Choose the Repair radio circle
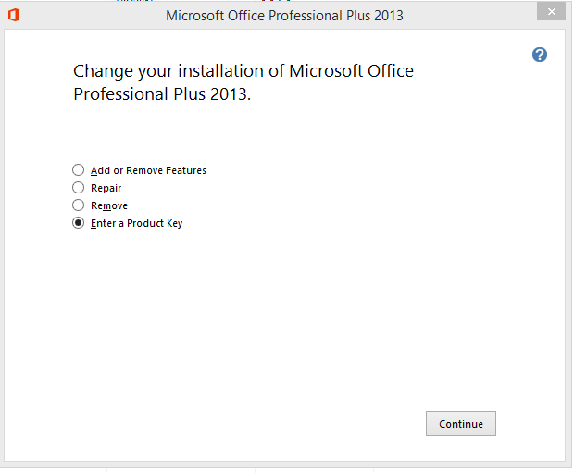This screenshot has height=473, width=574. (x=78, y=188)
